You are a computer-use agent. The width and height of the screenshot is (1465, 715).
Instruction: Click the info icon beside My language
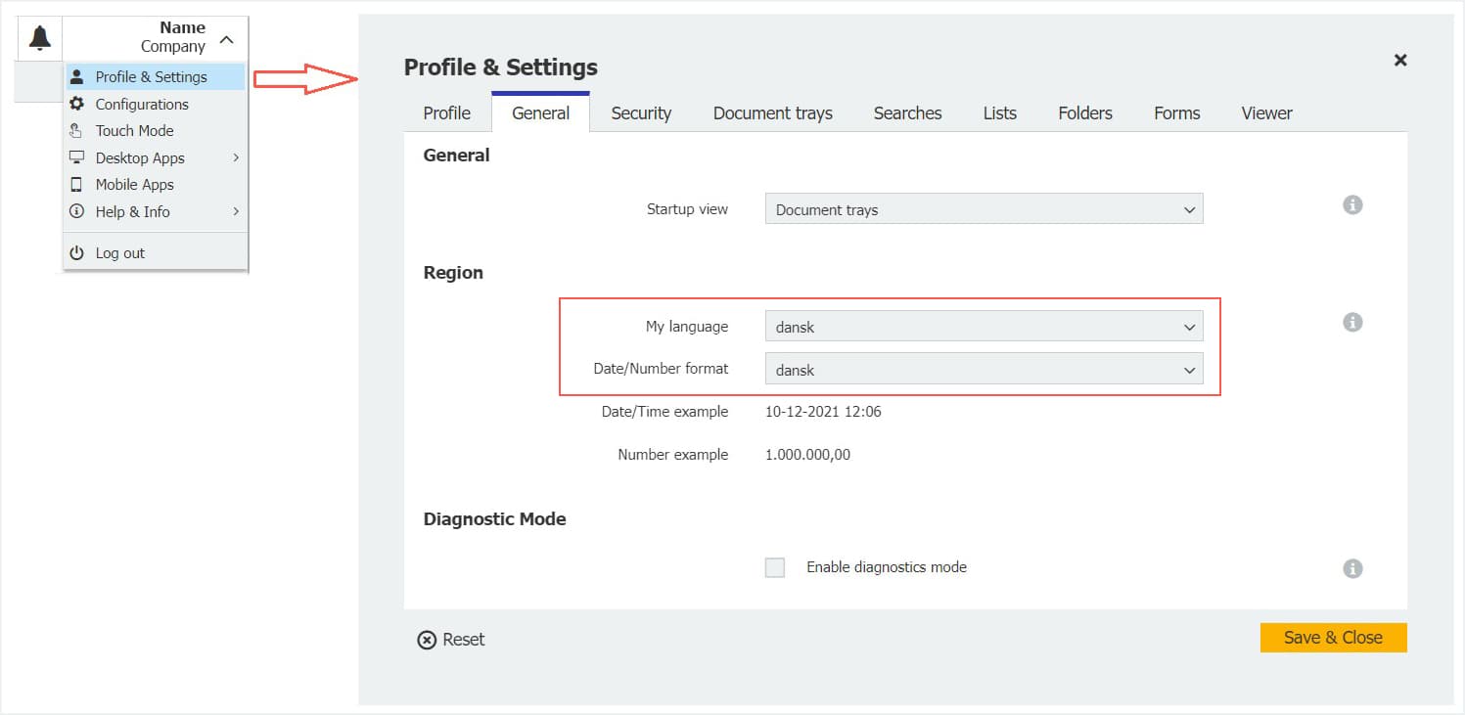pos(1352,323)
